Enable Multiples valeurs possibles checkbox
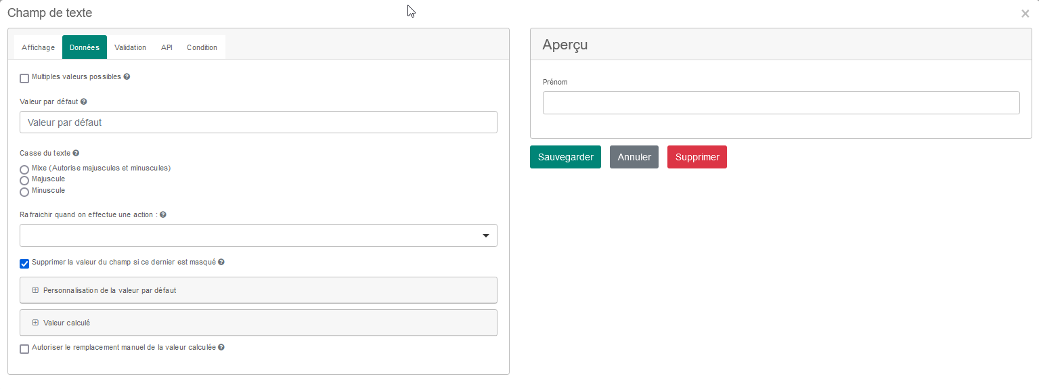1039x389 pixels. coord(24,78)
